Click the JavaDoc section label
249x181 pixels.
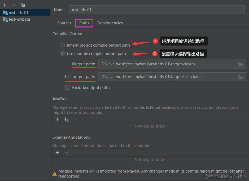pos(60,99)
